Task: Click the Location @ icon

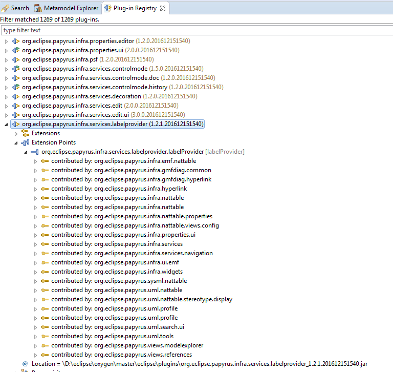Action: (25, 364)
